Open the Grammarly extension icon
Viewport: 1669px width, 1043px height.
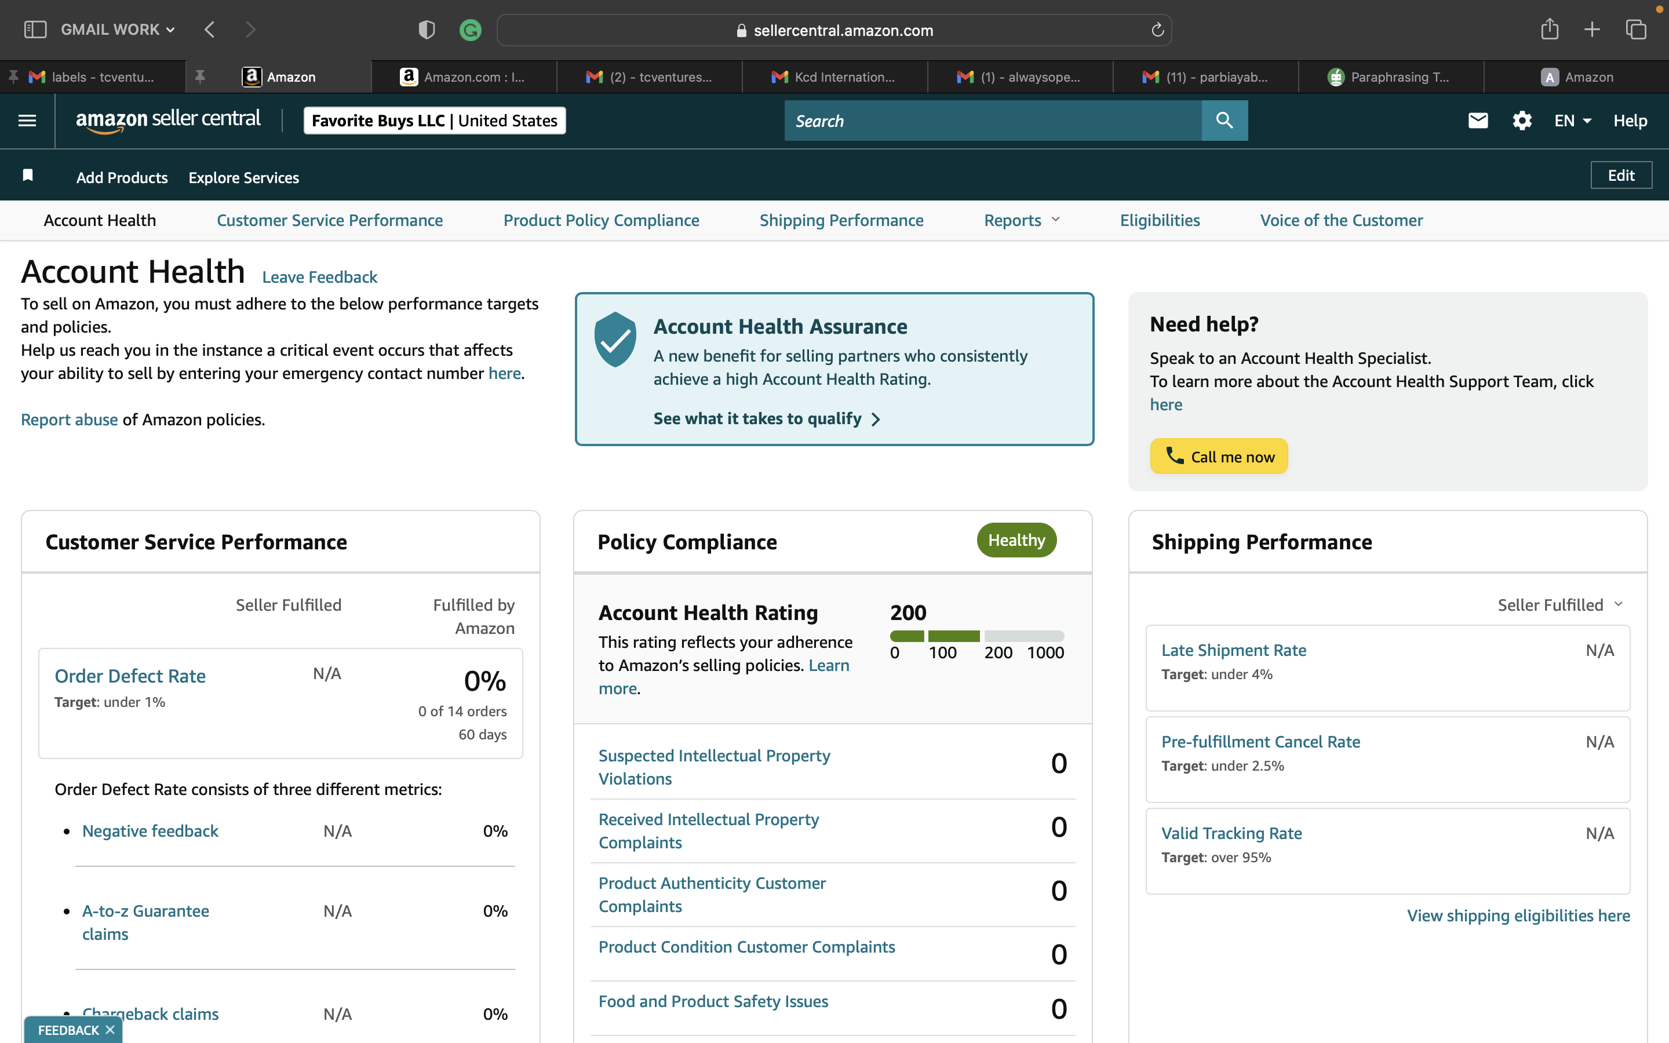[x=471, y=30]
